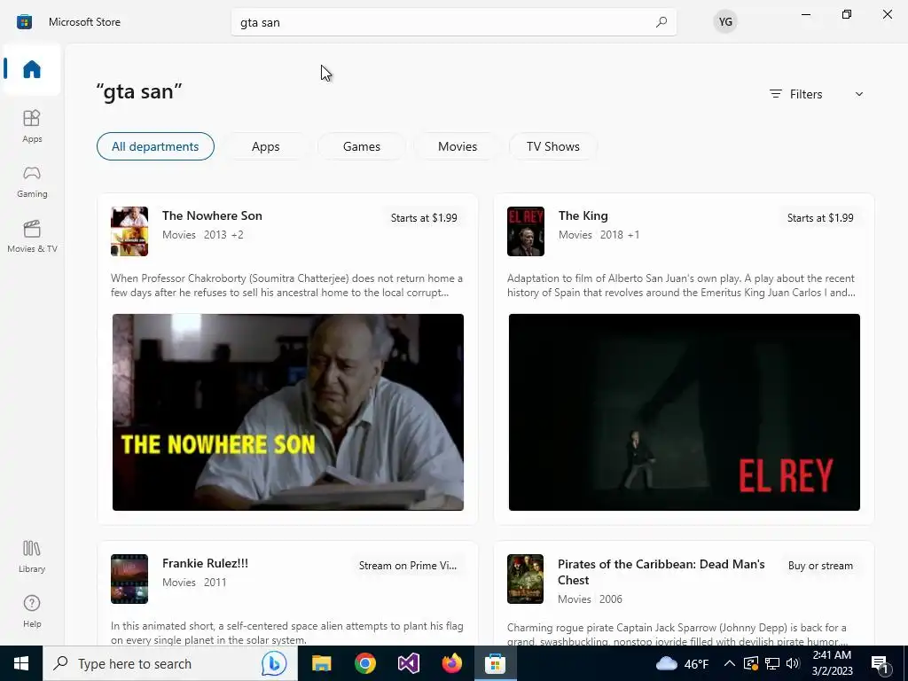
Task: Open the volume control in system tray
Action: point(794,663)
